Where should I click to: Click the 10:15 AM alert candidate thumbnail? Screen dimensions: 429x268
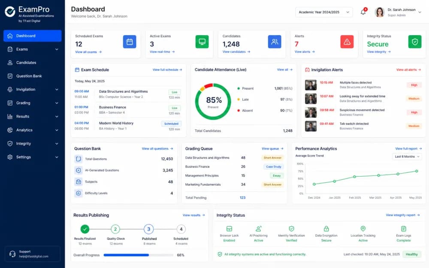(311, 85)
